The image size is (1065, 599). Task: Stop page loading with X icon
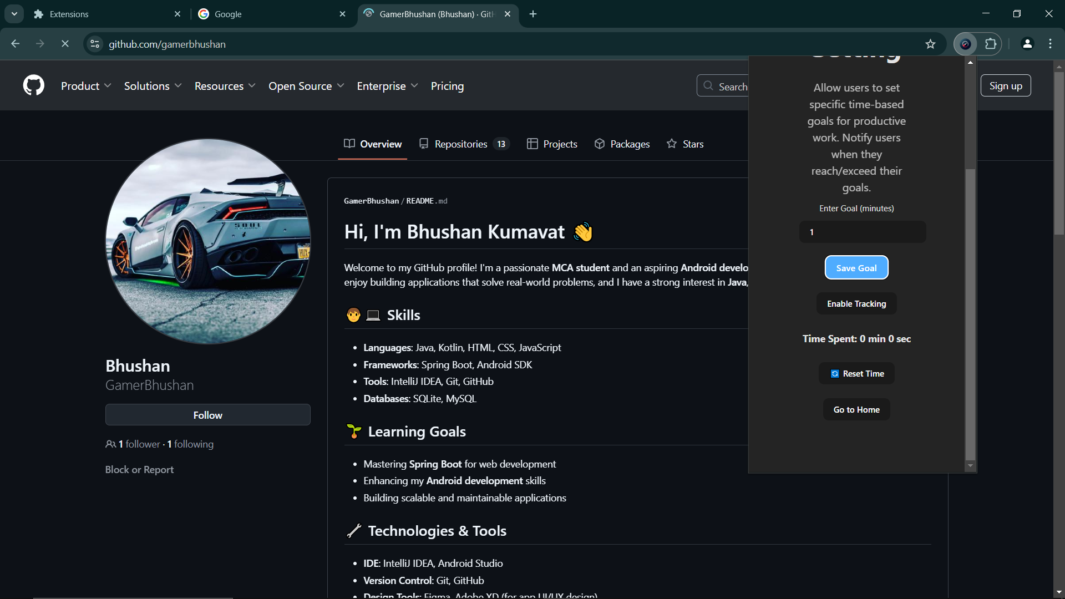[65, 44]
